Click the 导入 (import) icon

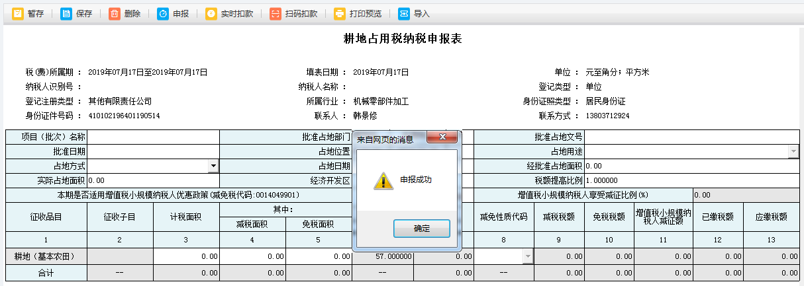[x=404, y=13]
